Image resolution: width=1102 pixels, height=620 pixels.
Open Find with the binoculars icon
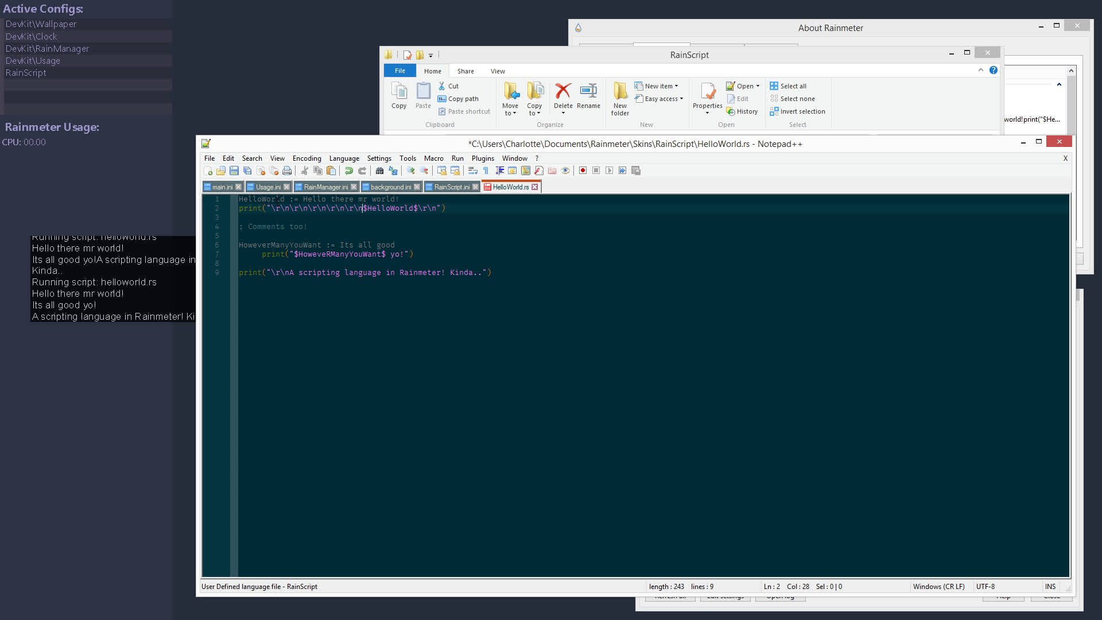click(x=379, y=170)
